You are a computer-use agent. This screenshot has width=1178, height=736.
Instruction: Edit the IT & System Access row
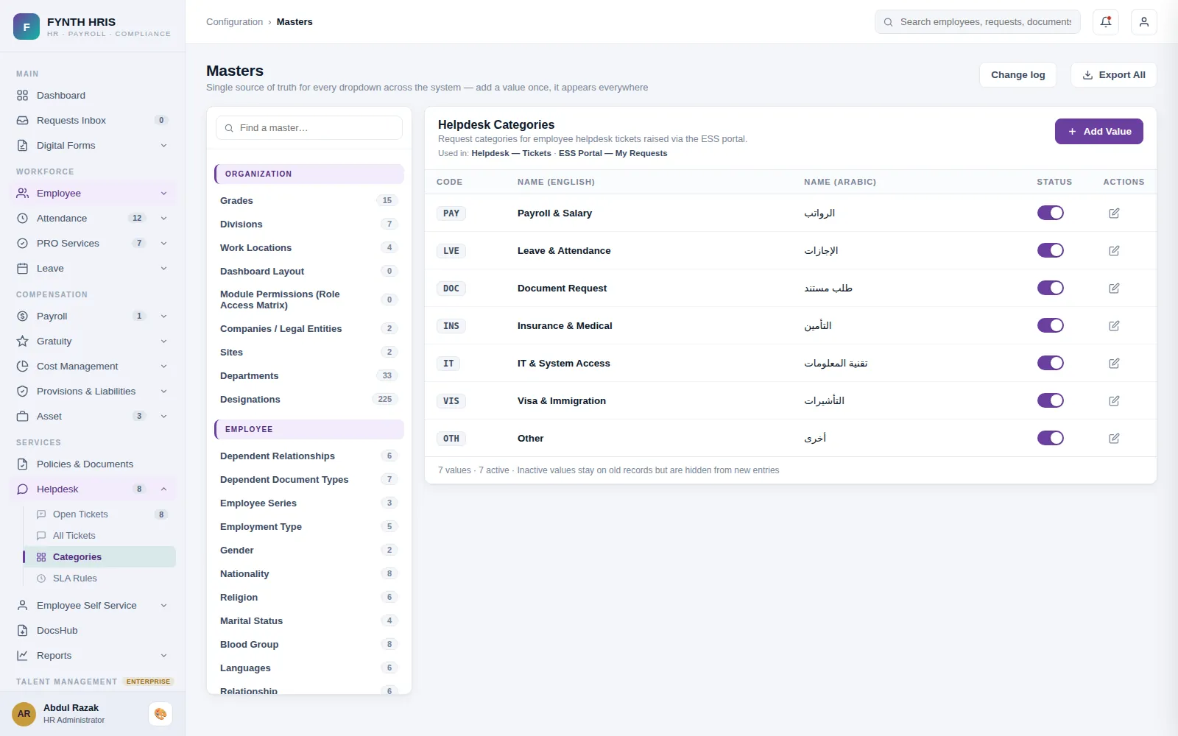click(1114, 363)
